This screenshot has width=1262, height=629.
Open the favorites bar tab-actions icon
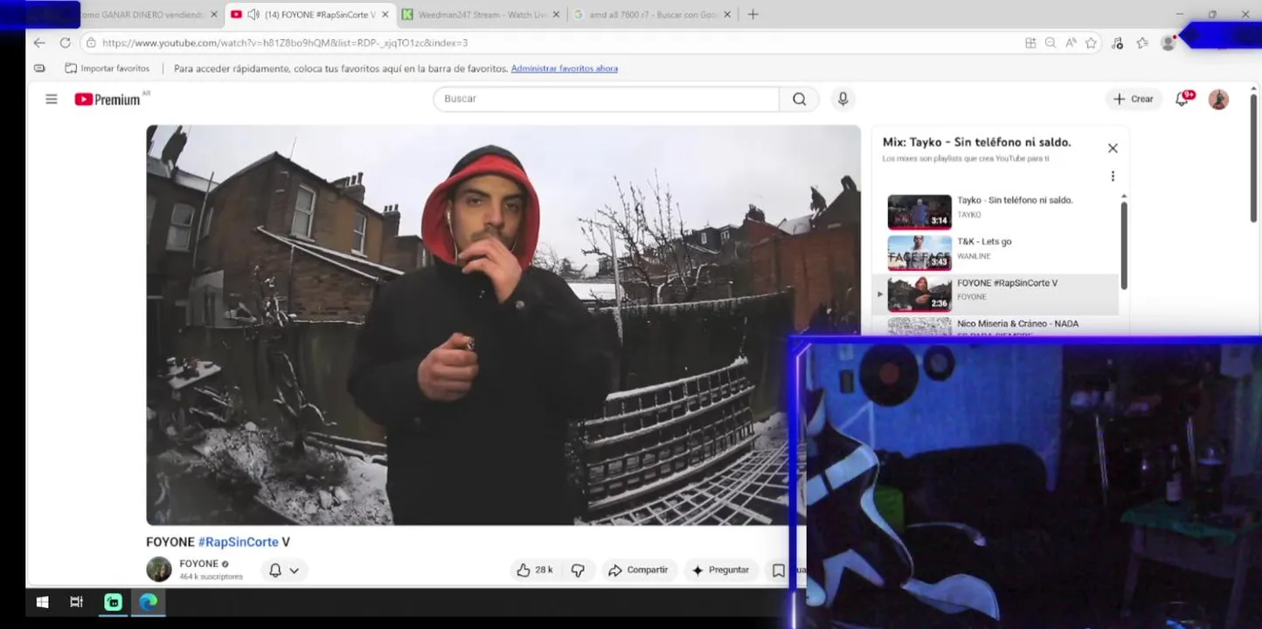[x=39, y=68]
